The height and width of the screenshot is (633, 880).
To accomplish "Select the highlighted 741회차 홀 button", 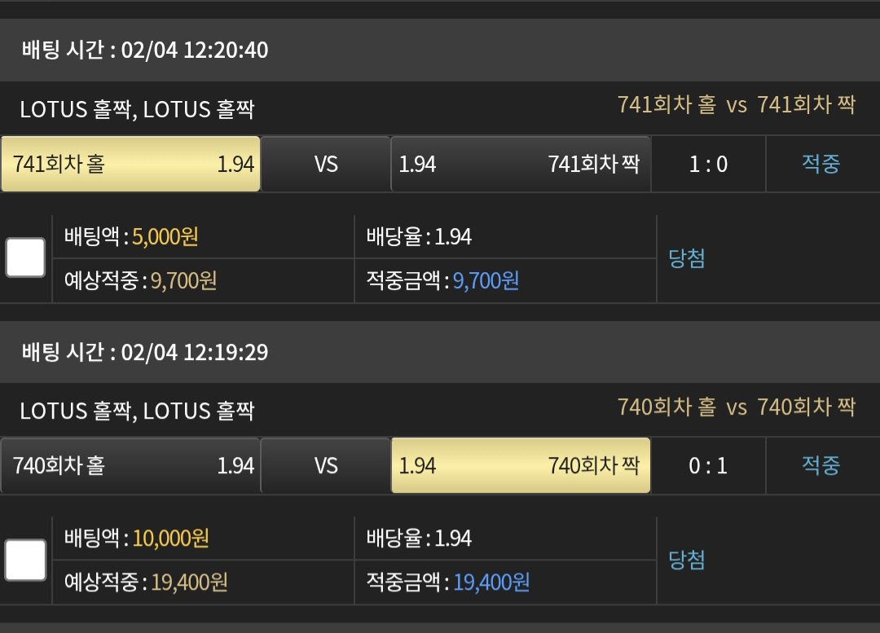I will click(130, 164).
